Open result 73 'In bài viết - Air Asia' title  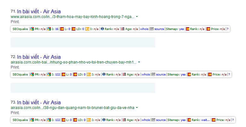pyautogui.click(x=39, y=102)
